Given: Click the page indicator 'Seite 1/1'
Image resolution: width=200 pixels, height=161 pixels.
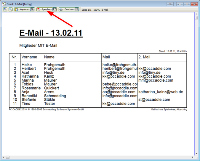Looking at the screenshot, I should click(x=86, y=10).
